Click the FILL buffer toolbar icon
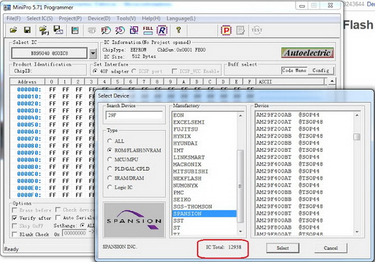The height and width of the screenshot is (262, 375). point(148,30)
